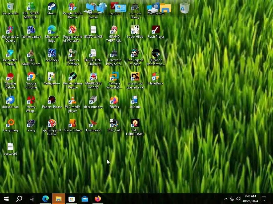Launch HalloDock shortcut
The height and width of the screenshot is (204, 273).
156,79
